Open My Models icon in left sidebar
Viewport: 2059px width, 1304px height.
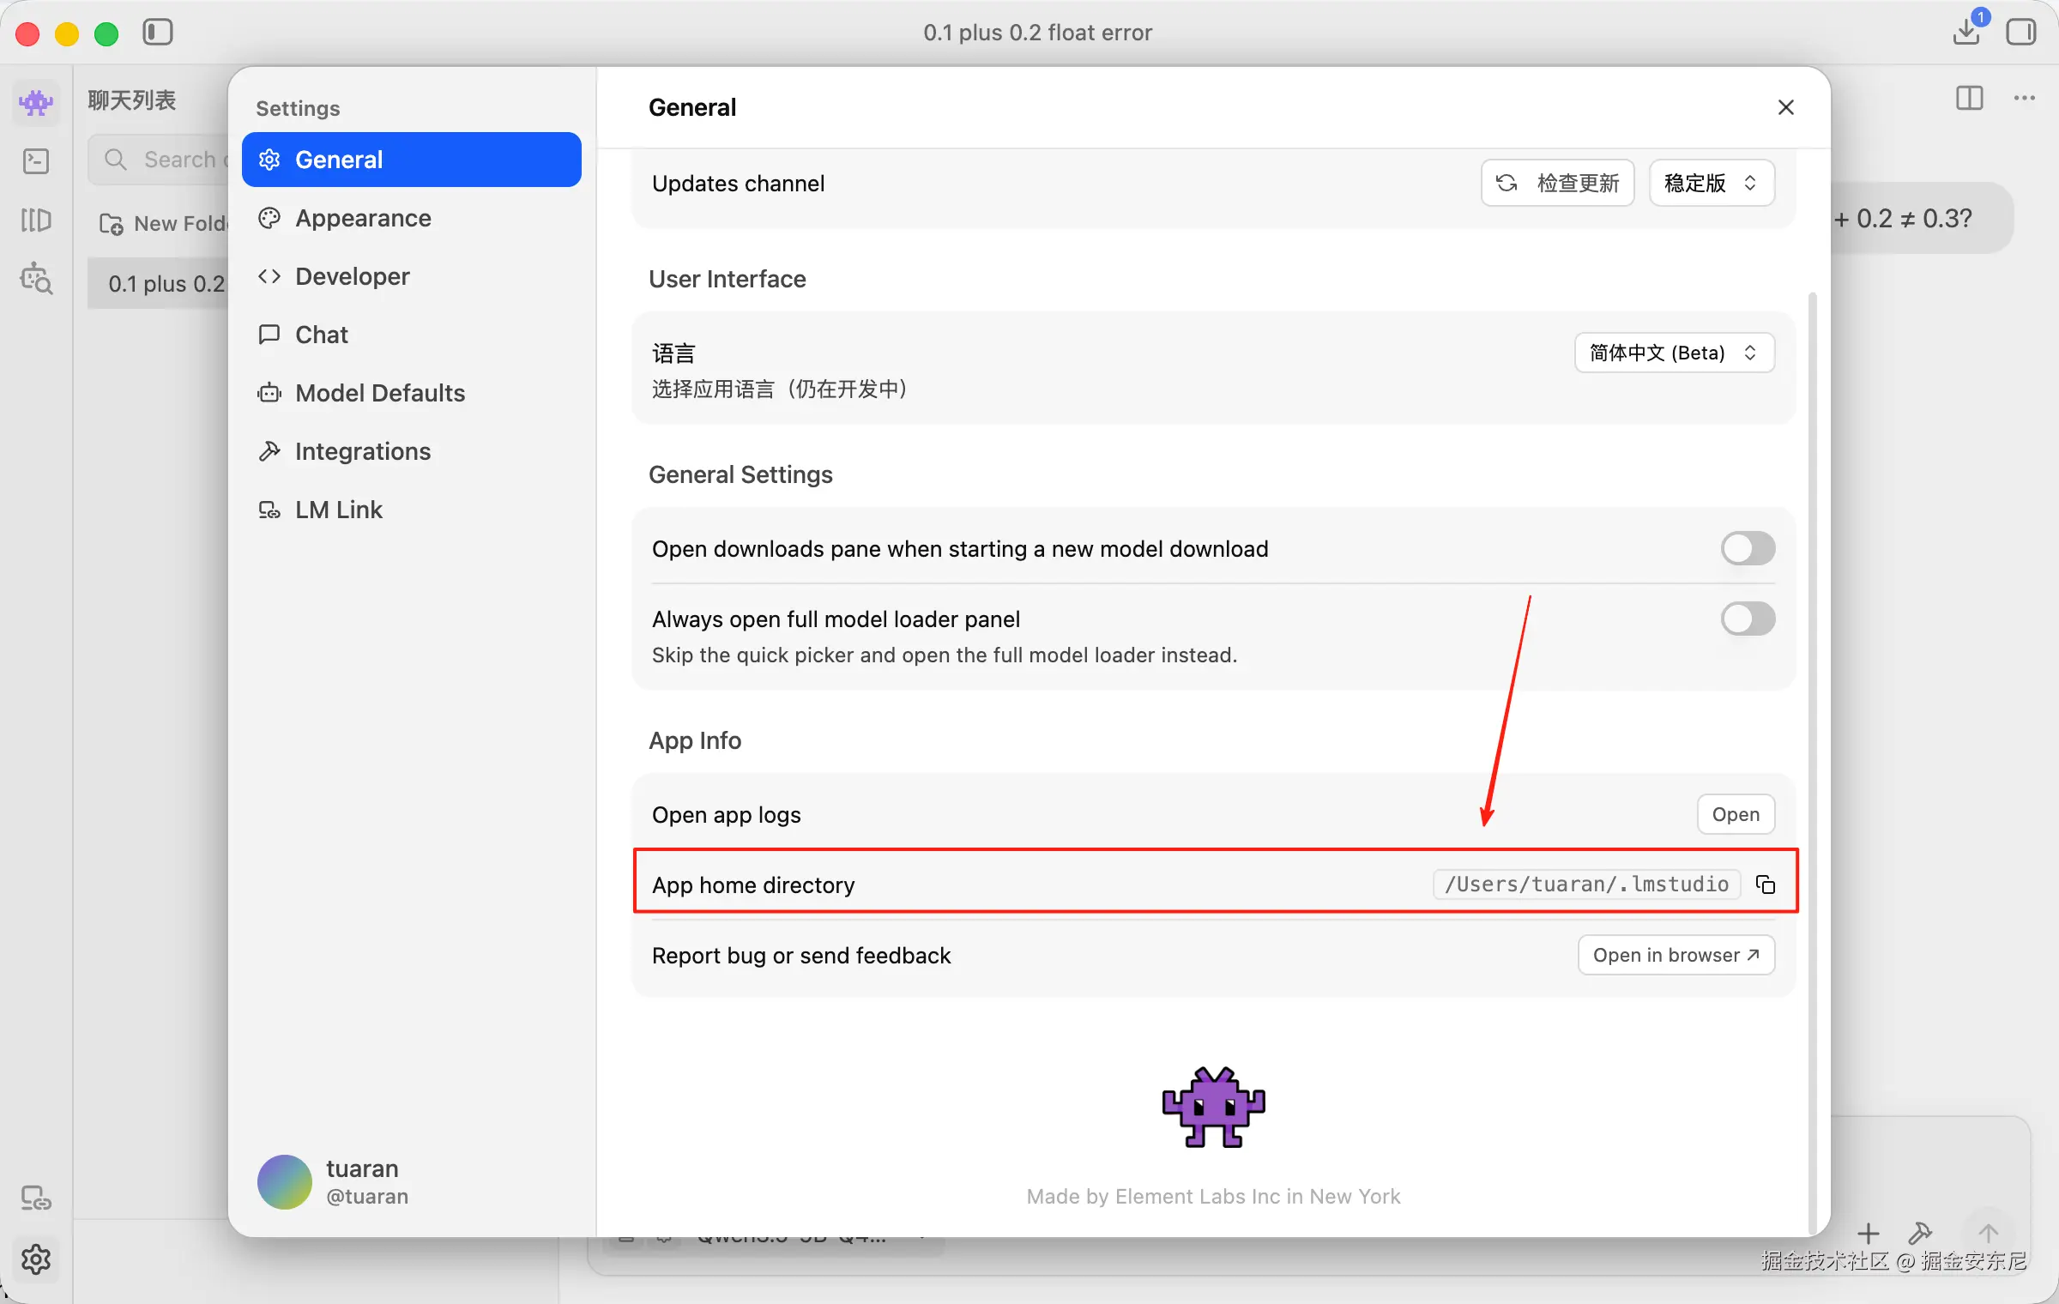(36, 220)
